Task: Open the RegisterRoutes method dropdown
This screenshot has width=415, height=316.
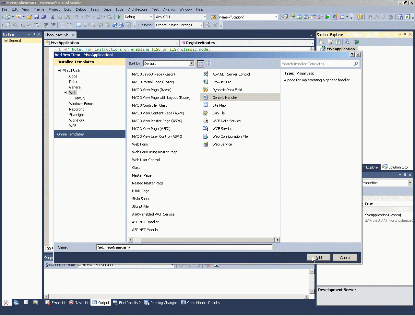Action: 312,43
